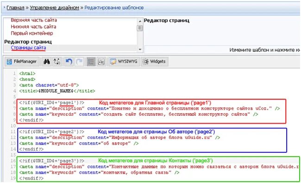301x183 pixels.
Task: Click the template list scrollbar thumb
Action: (140, 28)
